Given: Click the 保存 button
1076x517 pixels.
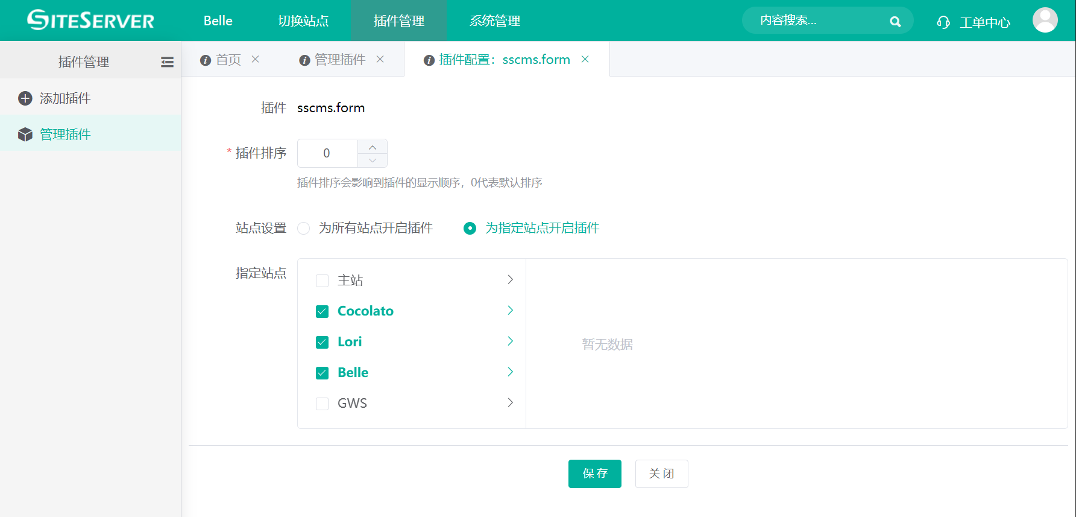Looking at the screenshot, I should [x=594, y=474].
